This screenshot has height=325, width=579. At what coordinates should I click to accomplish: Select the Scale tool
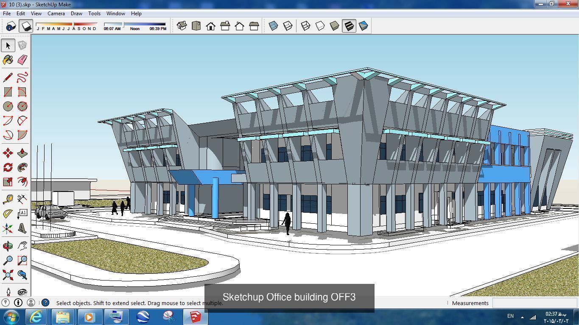8,182
